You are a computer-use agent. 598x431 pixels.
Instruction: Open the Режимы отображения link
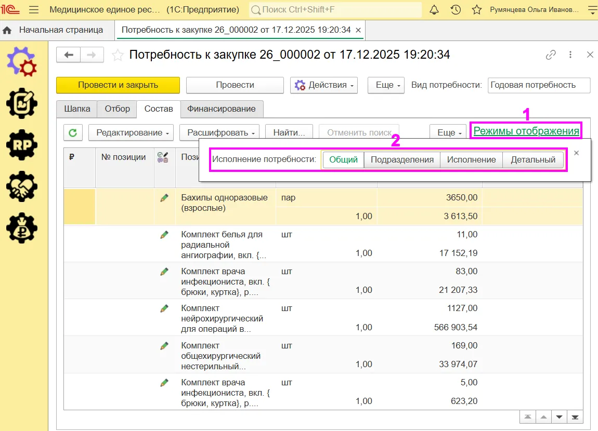pos(526,131)
